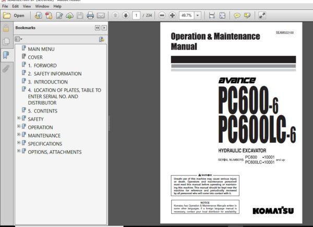Select the SAFETY bookmark label

pos(35,119)
